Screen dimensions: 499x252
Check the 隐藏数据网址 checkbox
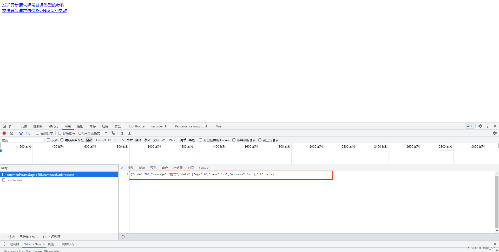62,140
